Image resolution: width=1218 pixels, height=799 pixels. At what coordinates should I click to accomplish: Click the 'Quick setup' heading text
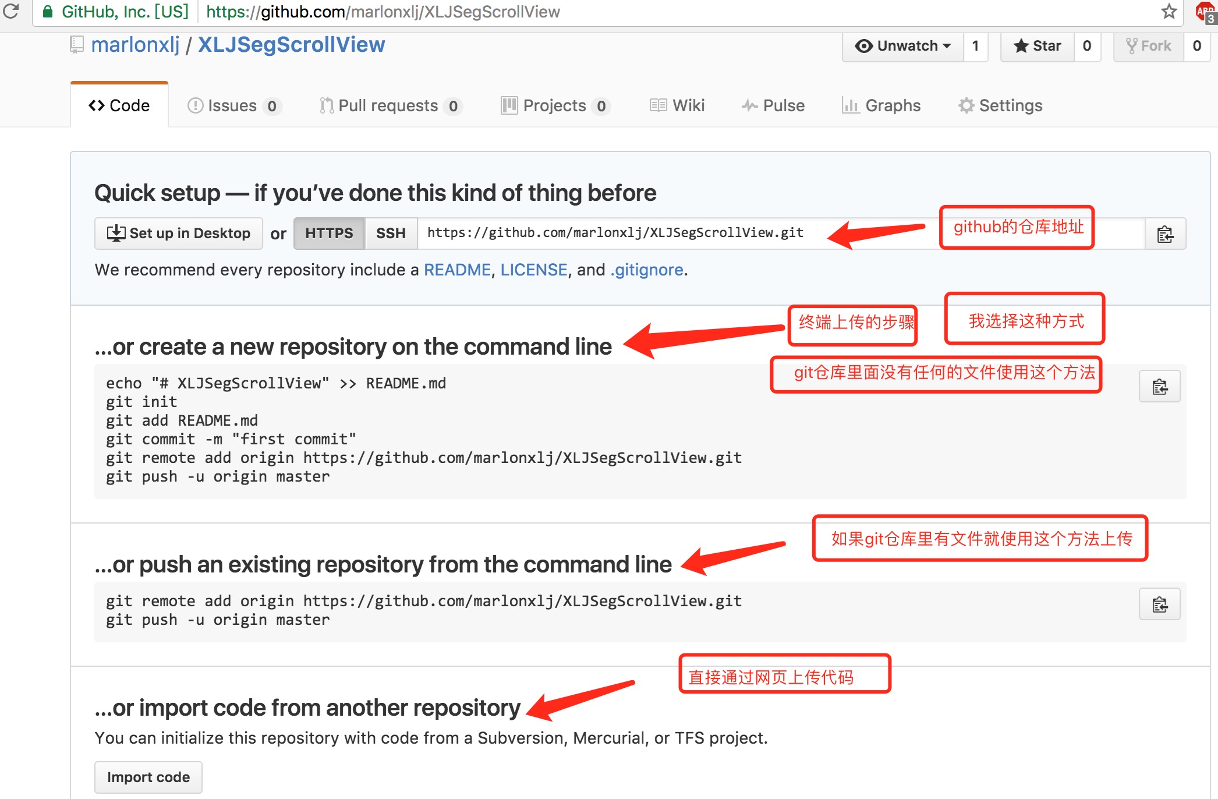[375, 193]
